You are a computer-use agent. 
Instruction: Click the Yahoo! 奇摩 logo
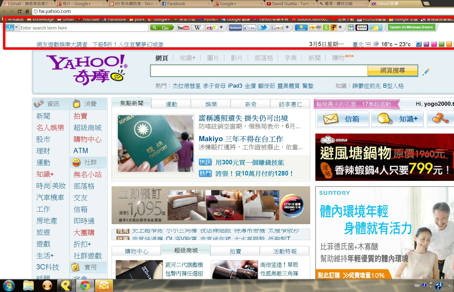point(86,69)
